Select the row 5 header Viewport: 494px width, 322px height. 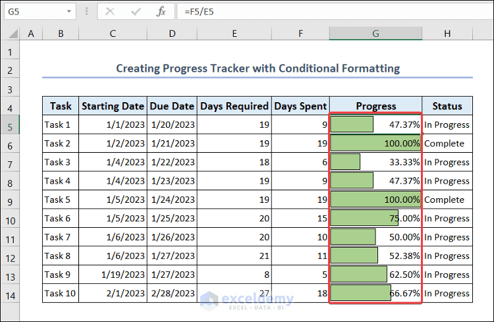pyautogui.click(x=10, y=124)
